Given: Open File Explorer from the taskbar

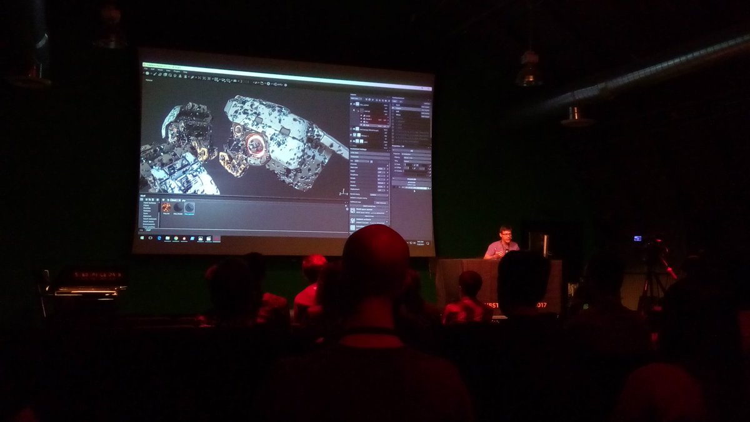Looking at the screenshot, I should [167, 238].
